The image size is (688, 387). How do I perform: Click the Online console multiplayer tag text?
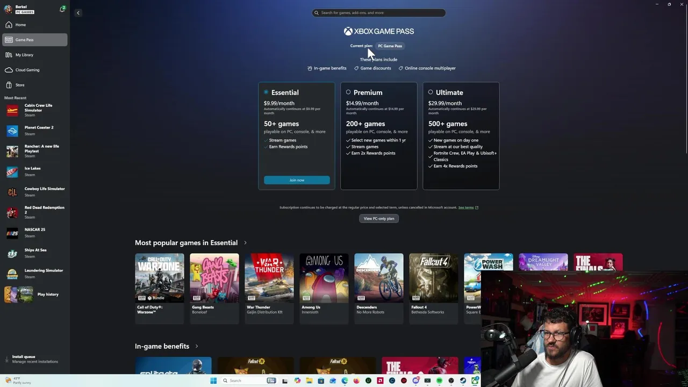point(430,68)
